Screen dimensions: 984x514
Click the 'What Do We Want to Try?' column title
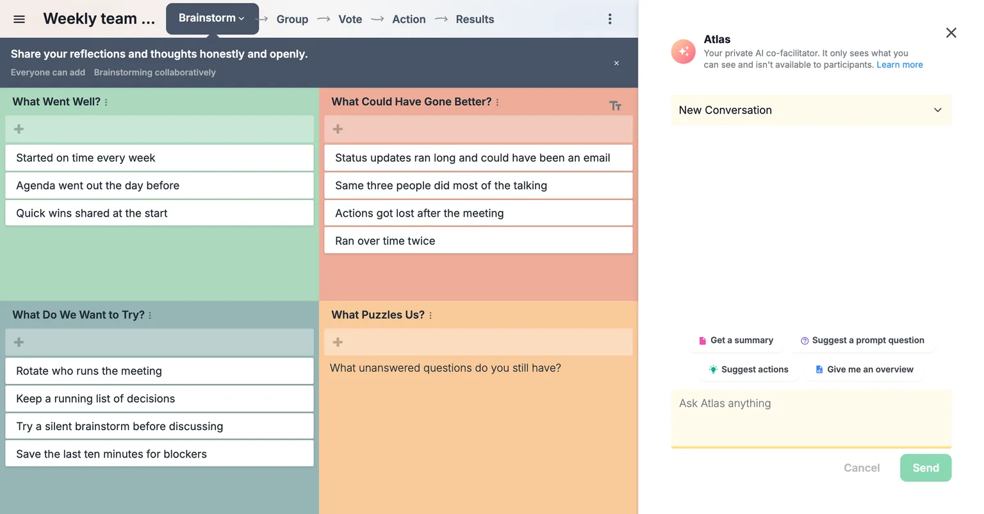[79, 315]
